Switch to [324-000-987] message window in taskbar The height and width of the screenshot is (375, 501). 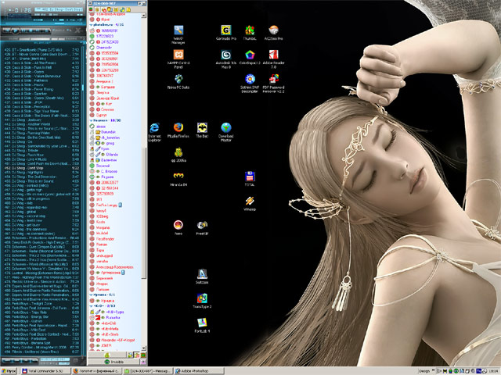coord(148,371)
